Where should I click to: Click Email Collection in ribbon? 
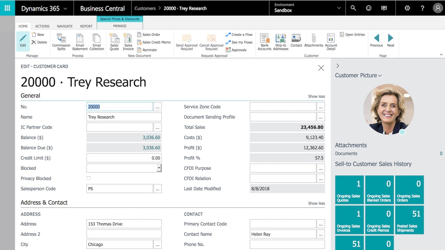tap(97, 42)
